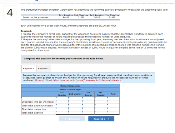Select 4th Quarter direct labor cost per hour cell

click(x=101, y=109)
